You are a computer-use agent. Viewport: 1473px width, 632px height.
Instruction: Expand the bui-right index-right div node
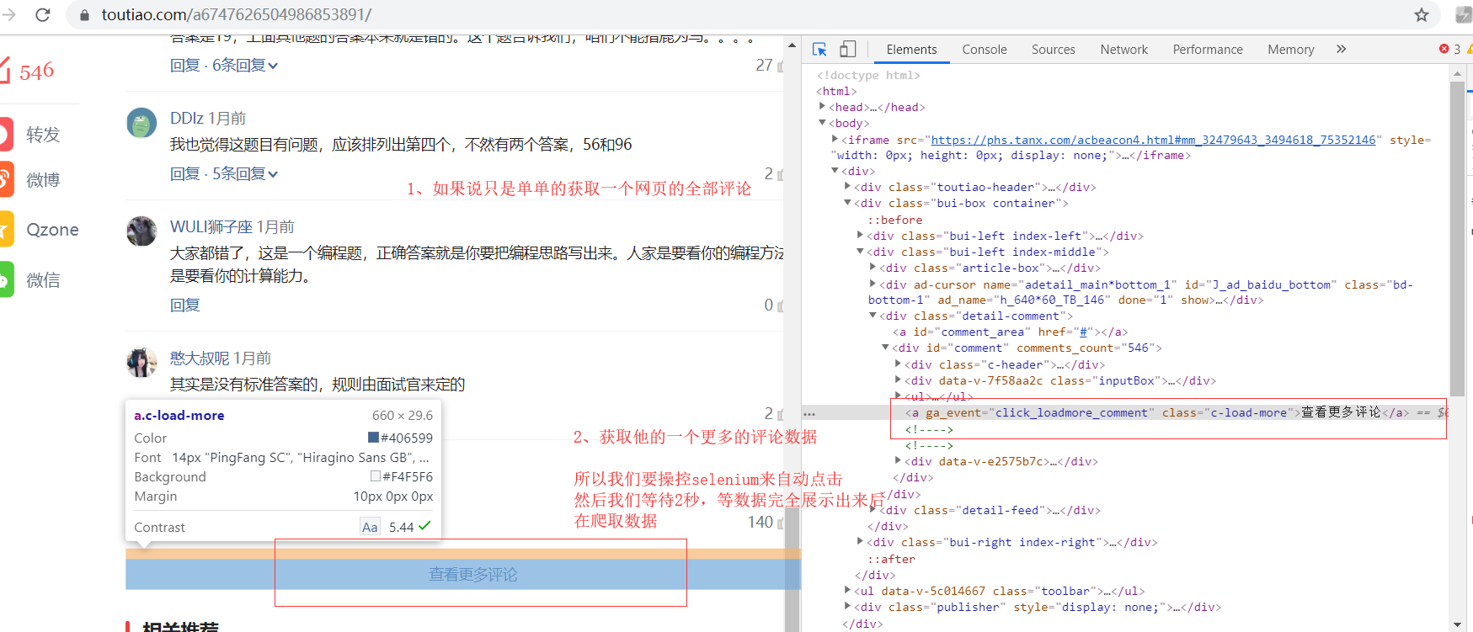click(x=860, y=542)
